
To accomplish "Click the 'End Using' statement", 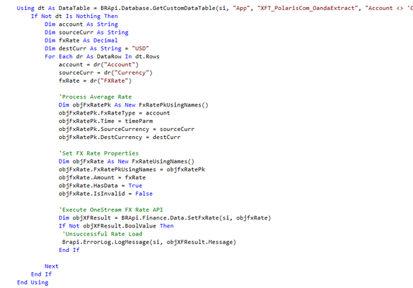I will point(32,282).
